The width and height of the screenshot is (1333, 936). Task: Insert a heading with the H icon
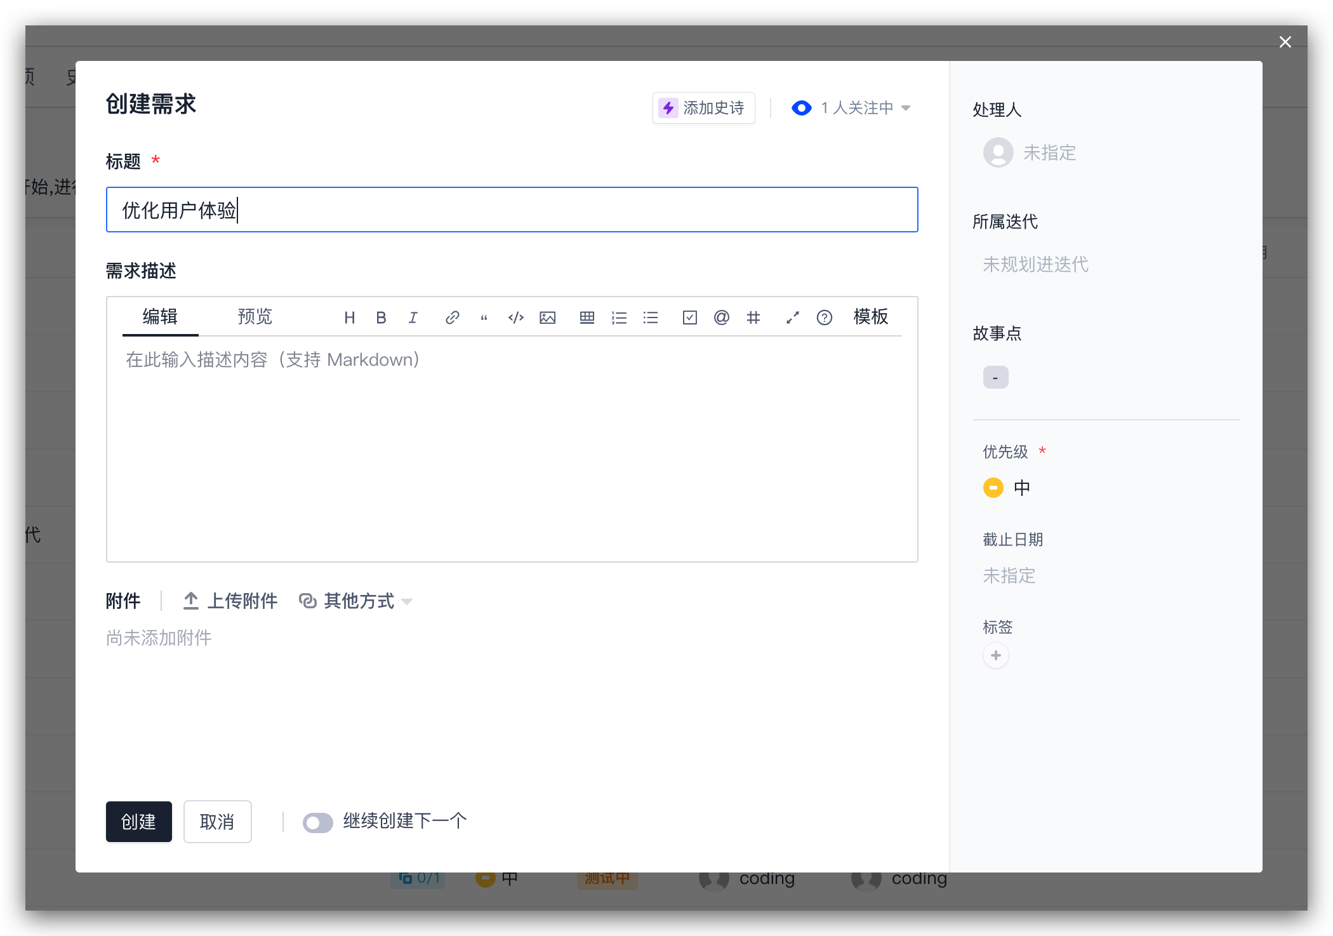coord(349,318)
